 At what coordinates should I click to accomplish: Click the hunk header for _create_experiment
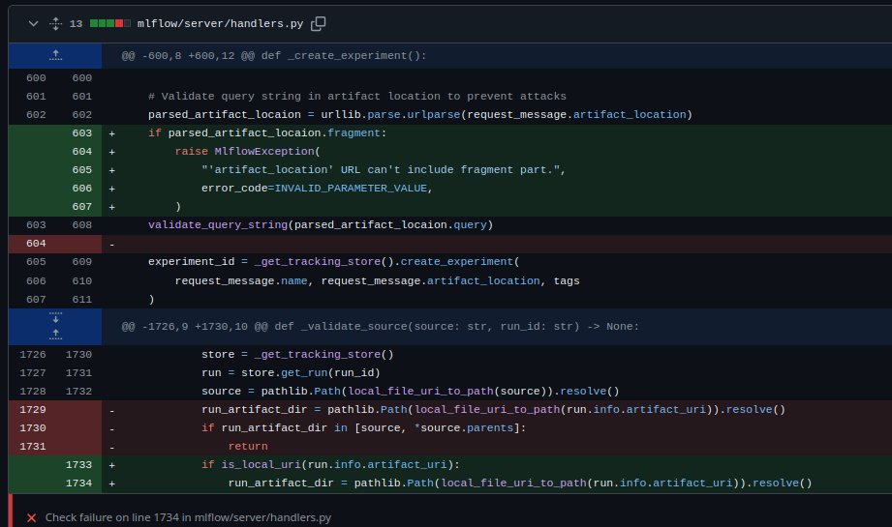click(x=273, y=56)
